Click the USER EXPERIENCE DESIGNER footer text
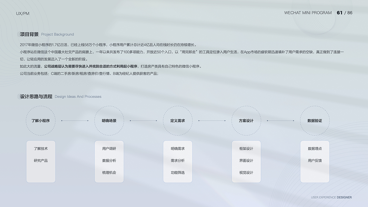368x207 pixels. click(331, 198)
